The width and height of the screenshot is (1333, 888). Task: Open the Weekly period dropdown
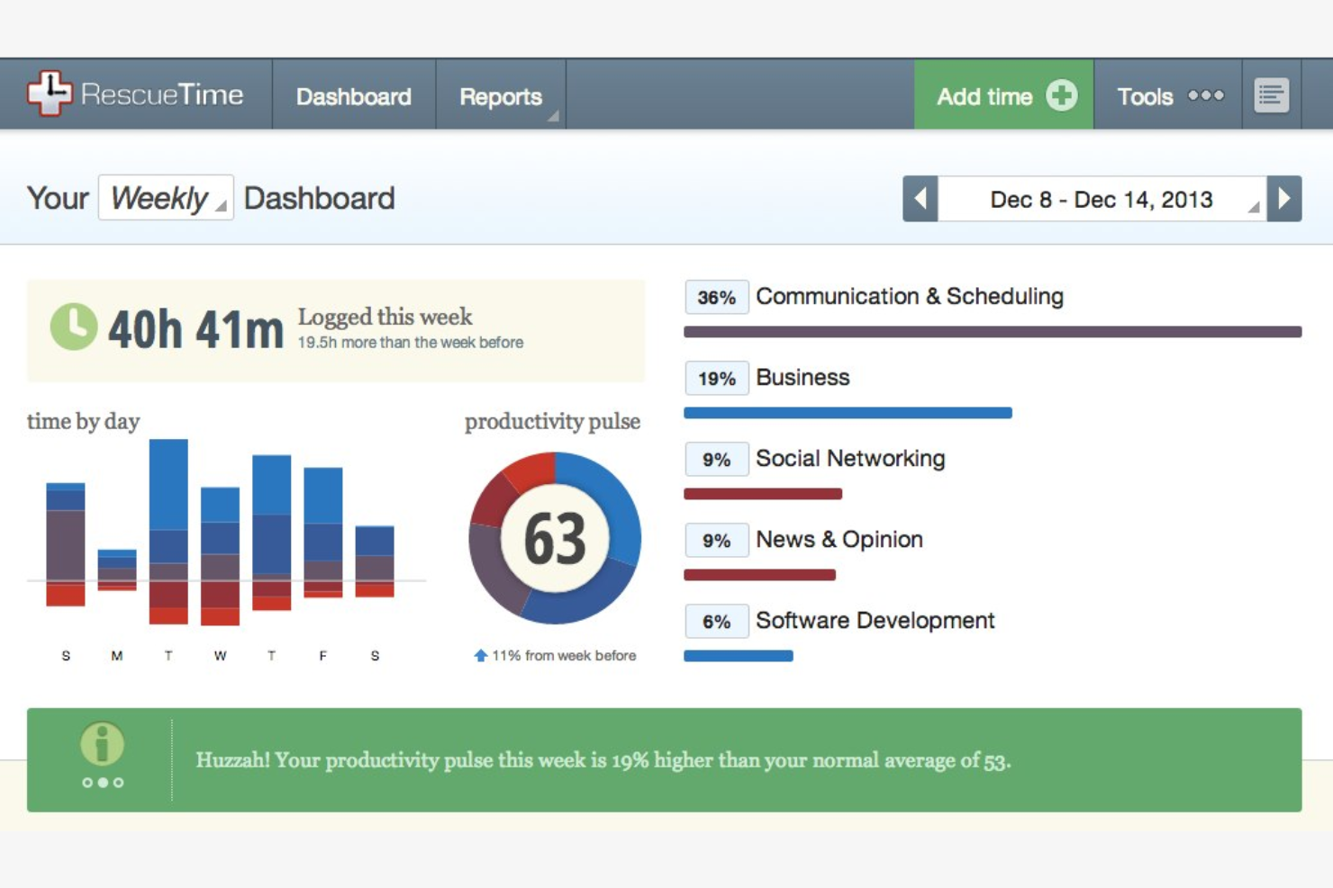pyautogui.click(x=165, y=198)
